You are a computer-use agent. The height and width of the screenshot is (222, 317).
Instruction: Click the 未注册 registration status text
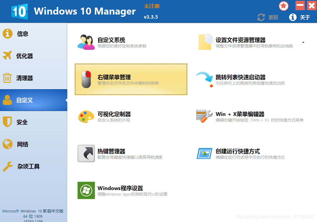[x=152, y=6]
